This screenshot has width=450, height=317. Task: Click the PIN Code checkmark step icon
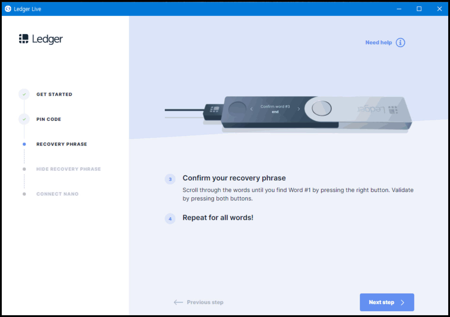(24, 119)
